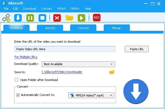165x109 pixels.
Task: Switch to the Activity tab
Action: click(50, 28)
